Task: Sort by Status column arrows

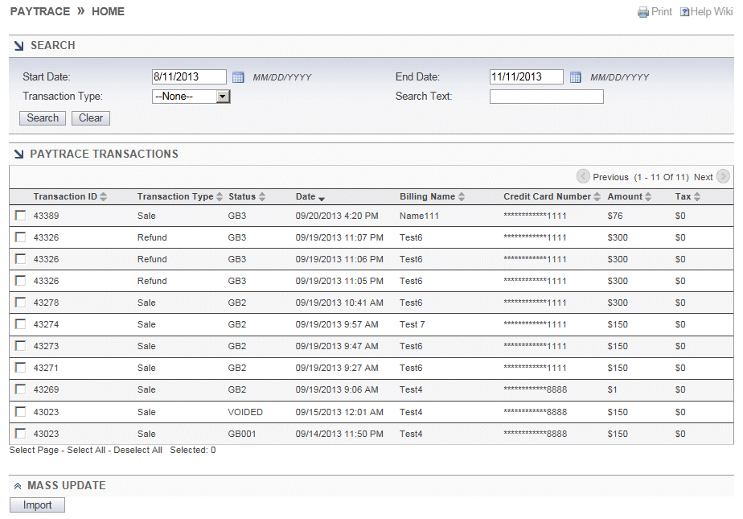Action: (x=262, y=196)
